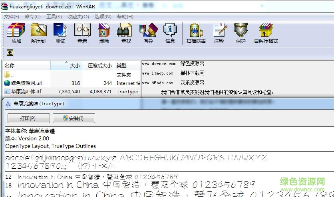This screenshot has width=334, height=197.
Task: Click the font file icon of 华康流叶体.ttf
Action: 7,92
